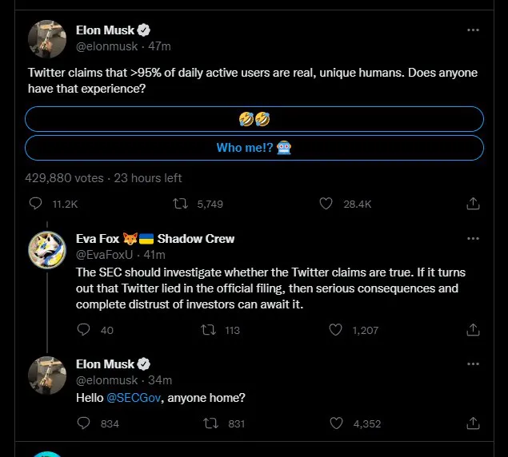508x457 pixels.
Task: Reply to Elon Musk's poll tweet
Action: 35,204
